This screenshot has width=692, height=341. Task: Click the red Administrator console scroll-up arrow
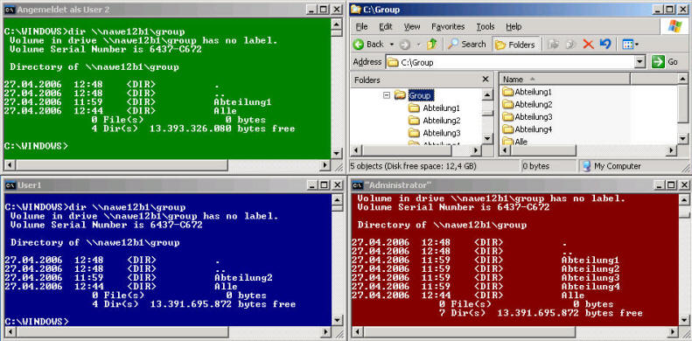684,199
